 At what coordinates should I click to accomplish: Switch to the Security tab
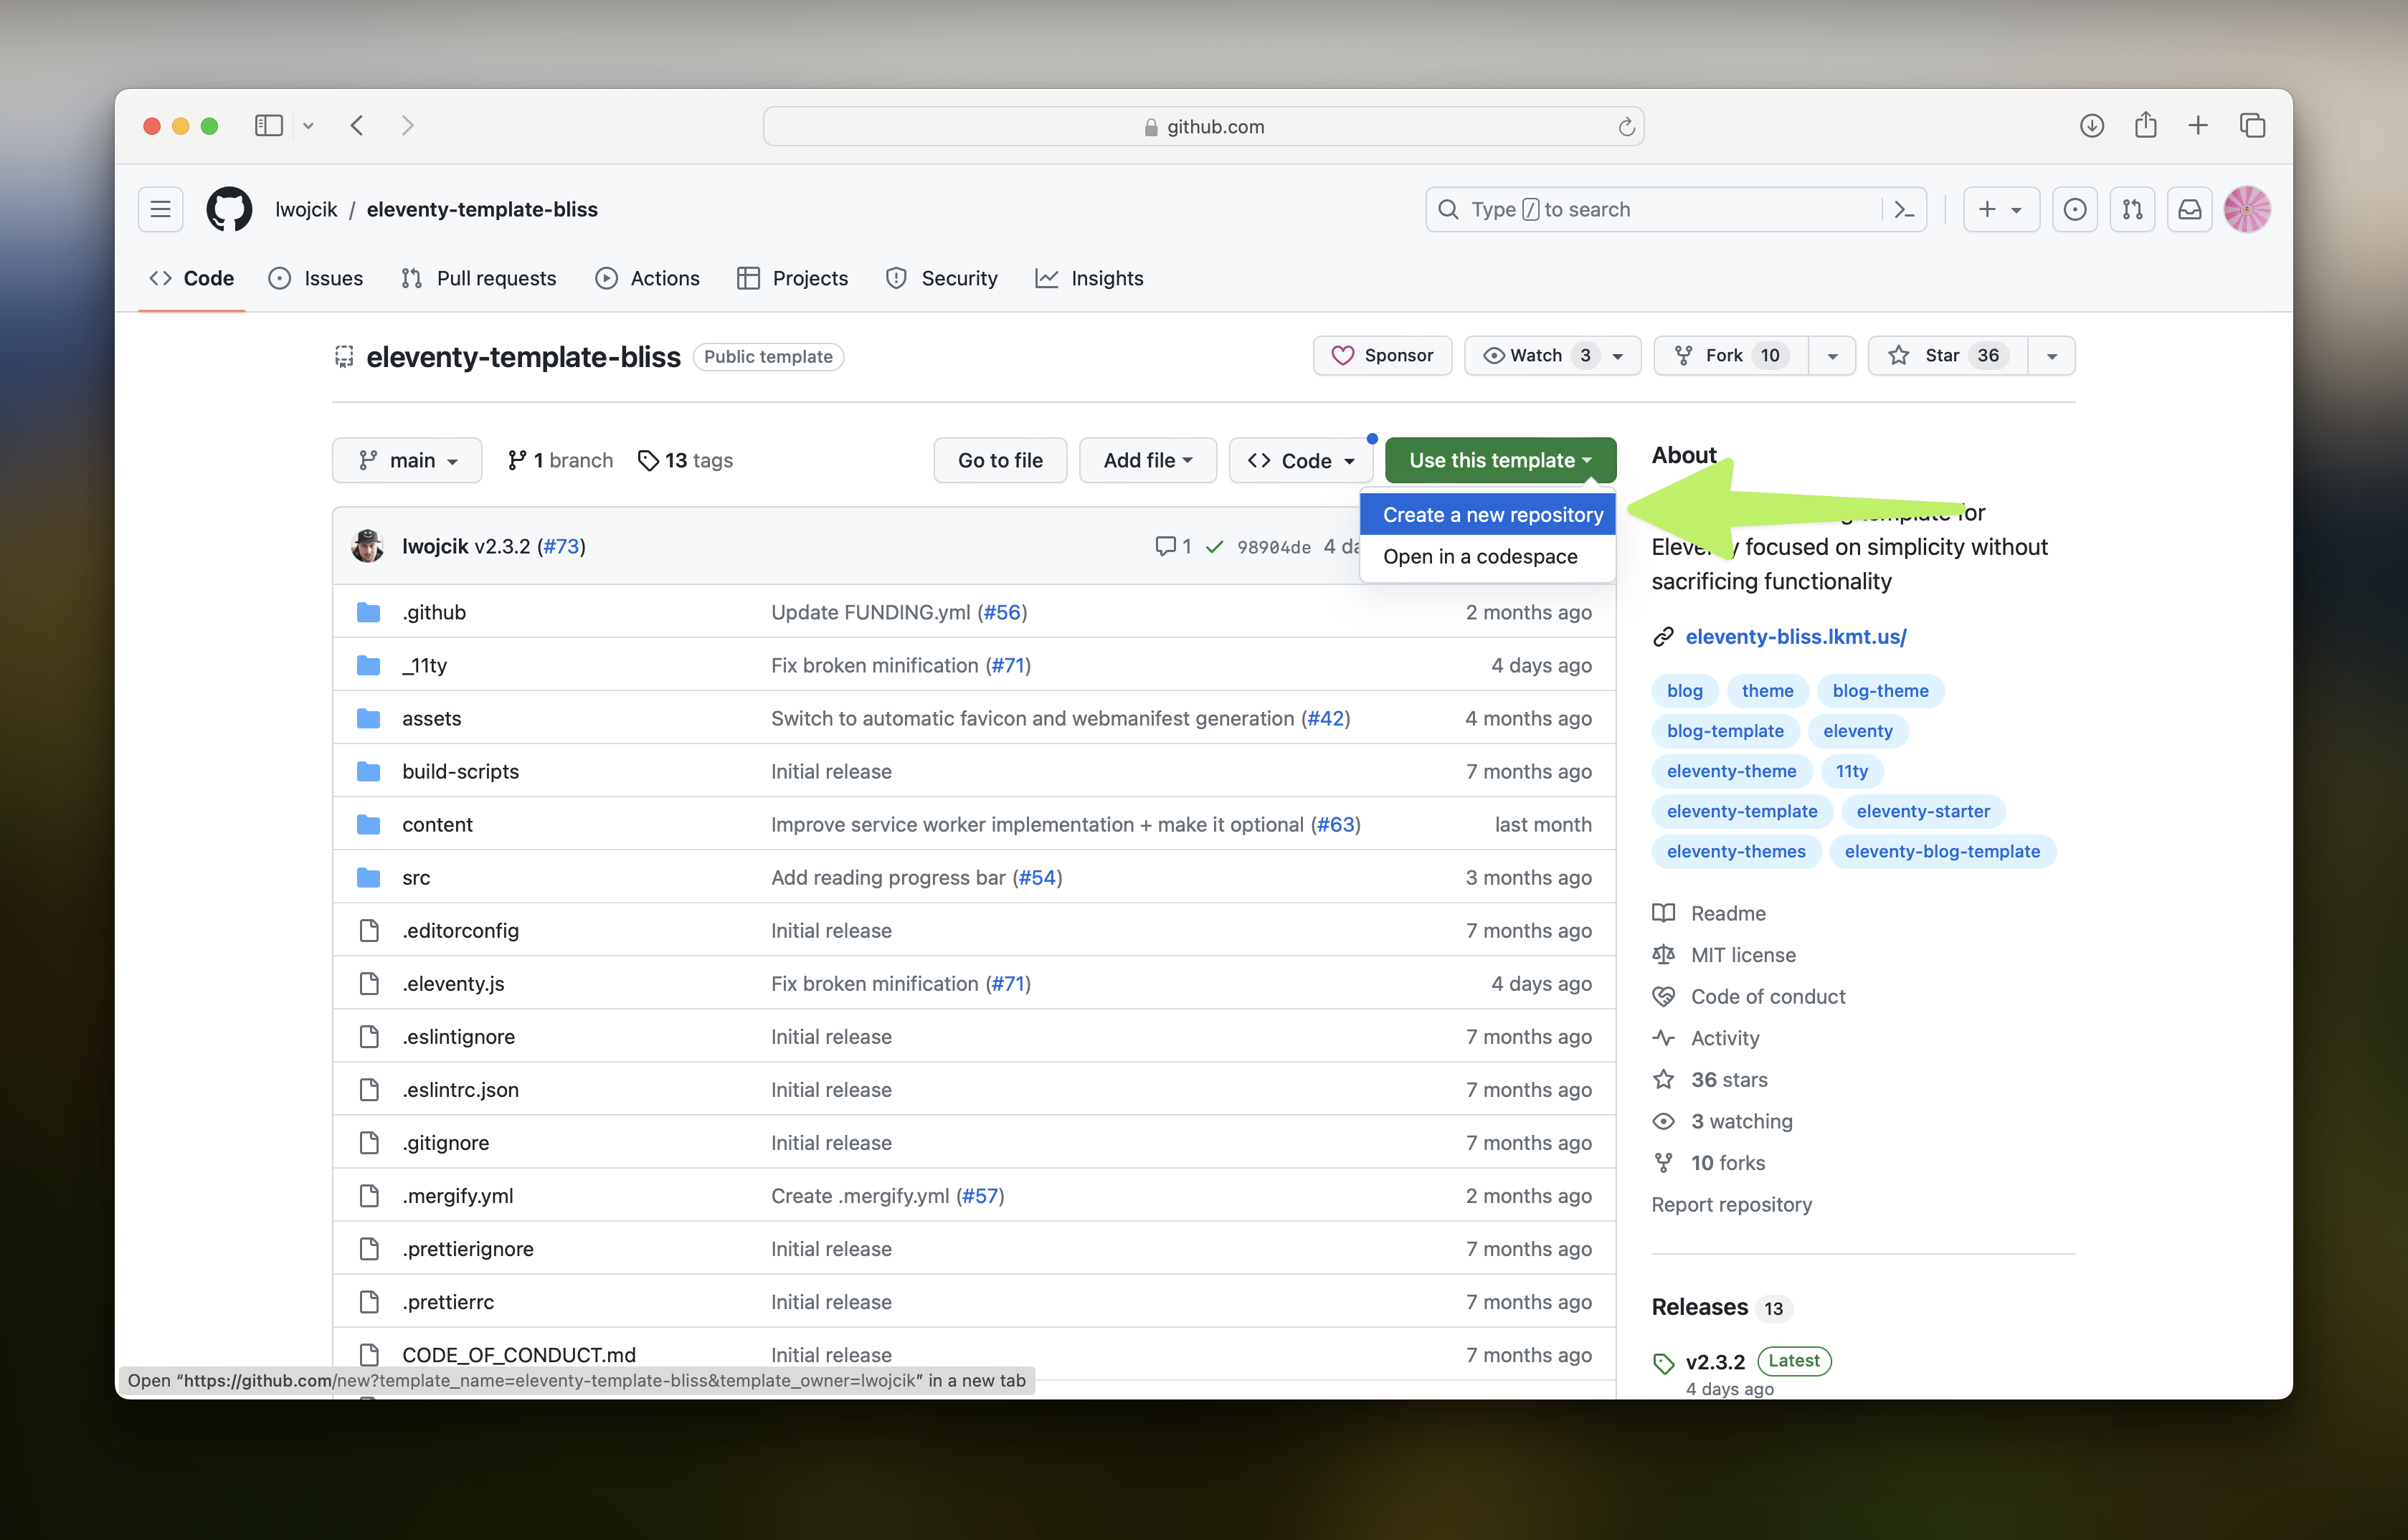point(942,278)
